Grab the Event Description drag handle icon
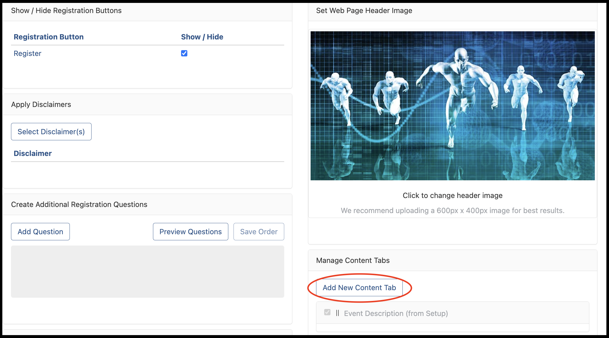 coord(338,313)
